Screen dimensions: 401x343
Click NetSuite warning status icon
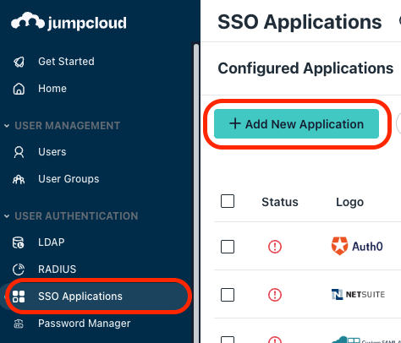pos(275,295)
